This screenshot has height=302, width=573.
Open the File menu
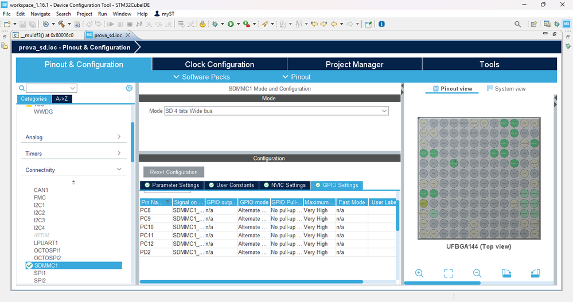(x=6, y=14)
